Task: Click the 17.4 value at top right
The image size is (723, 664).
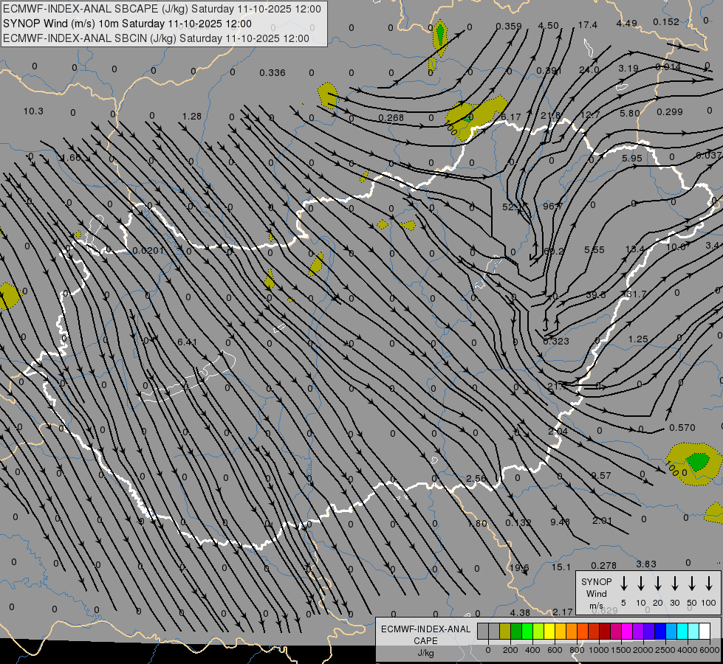Action: (x=587, y=25)
